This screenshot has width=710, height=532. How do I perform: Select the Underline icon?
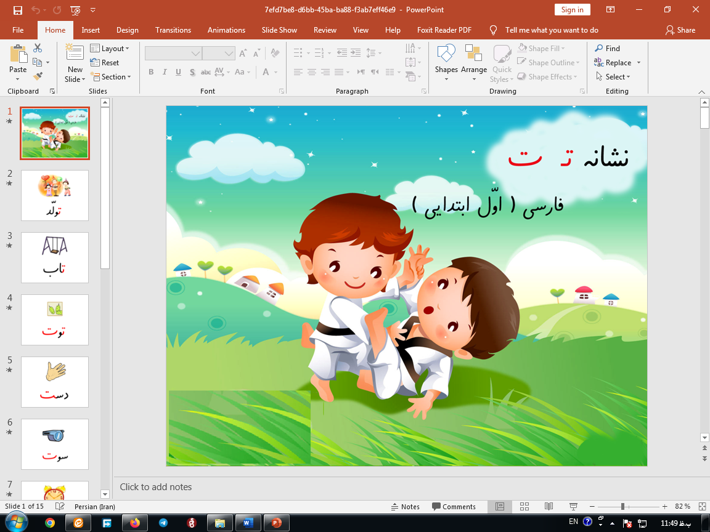pos(177,72)
